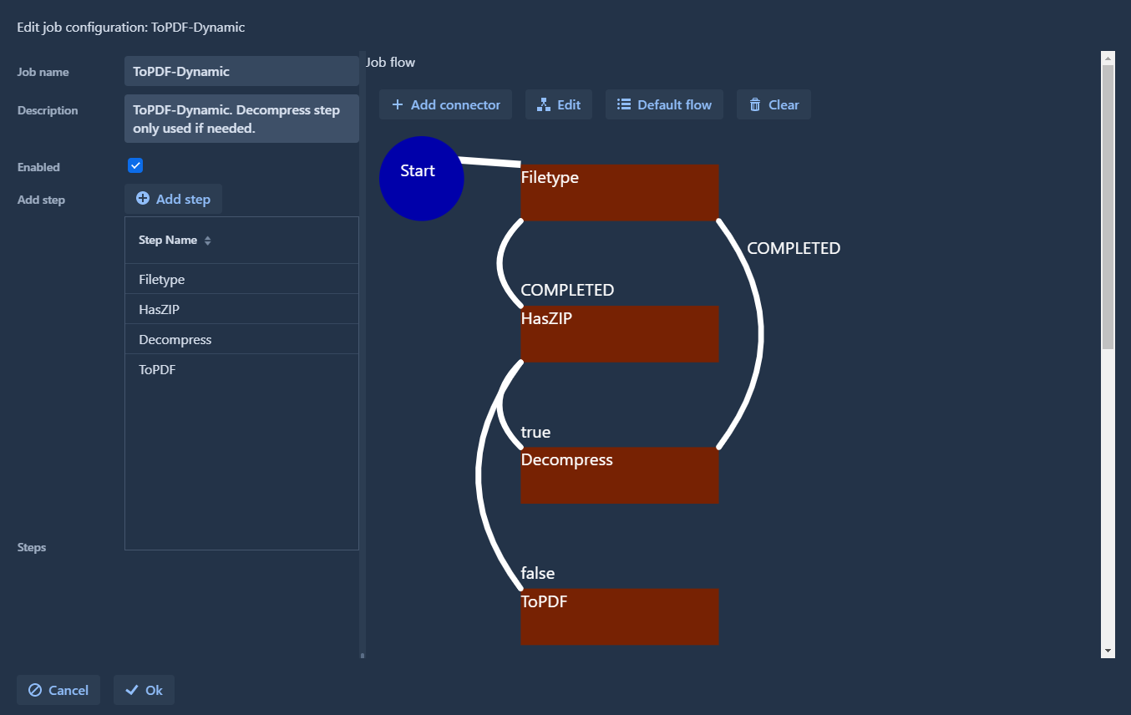Click the trash icon on Clear
The height and width of the screenshot is (715, 1131).
(x=755, y=104)
